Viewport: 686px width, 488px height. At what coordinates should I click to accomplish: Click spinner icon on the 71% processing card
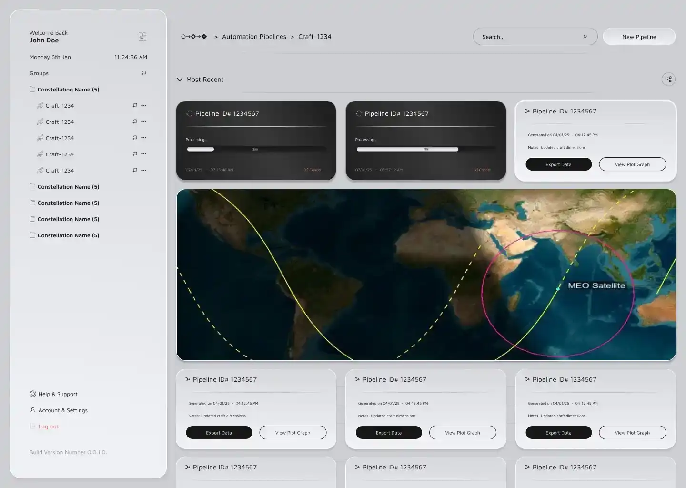point(359,113)
